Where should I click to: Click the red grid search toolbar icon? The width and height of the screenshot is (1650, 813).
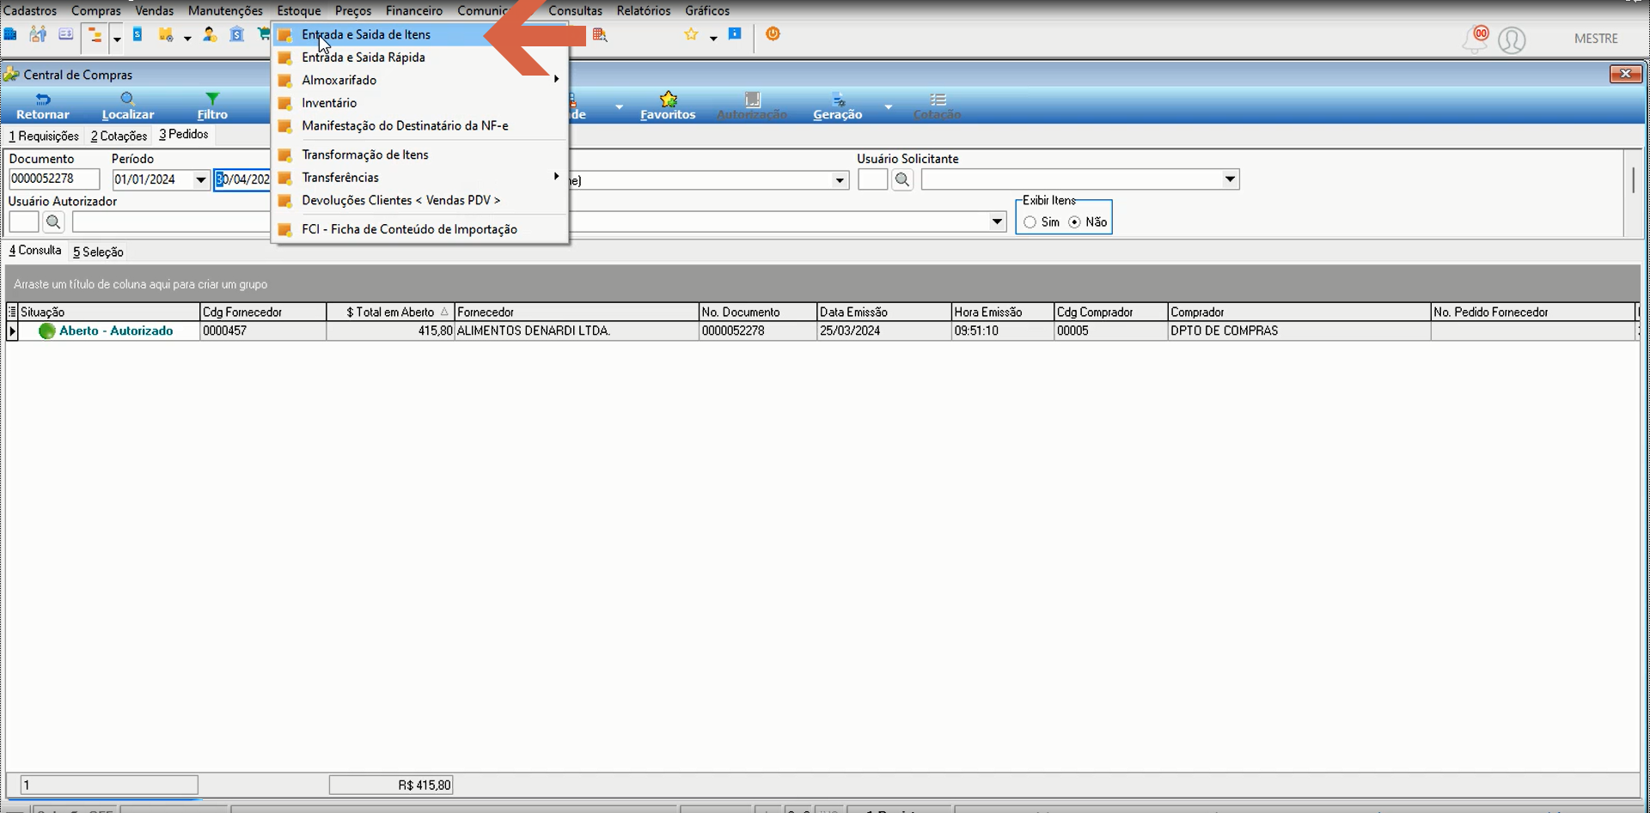tap(600, 35)
